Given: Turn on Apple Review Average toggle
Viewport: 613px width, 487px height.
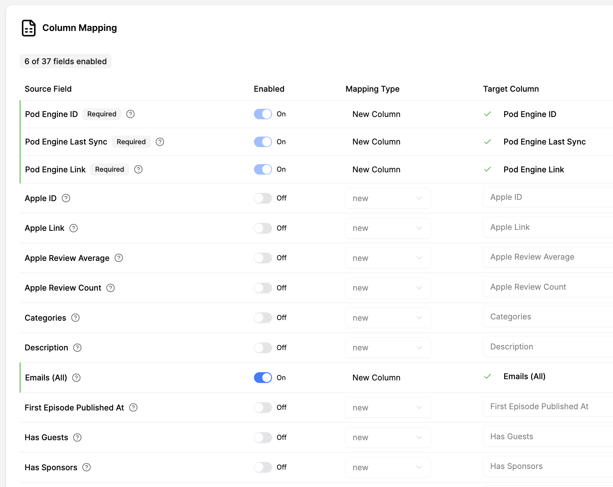Looking at the screenshot, I should pyautogui.click(x=263, y=258).
